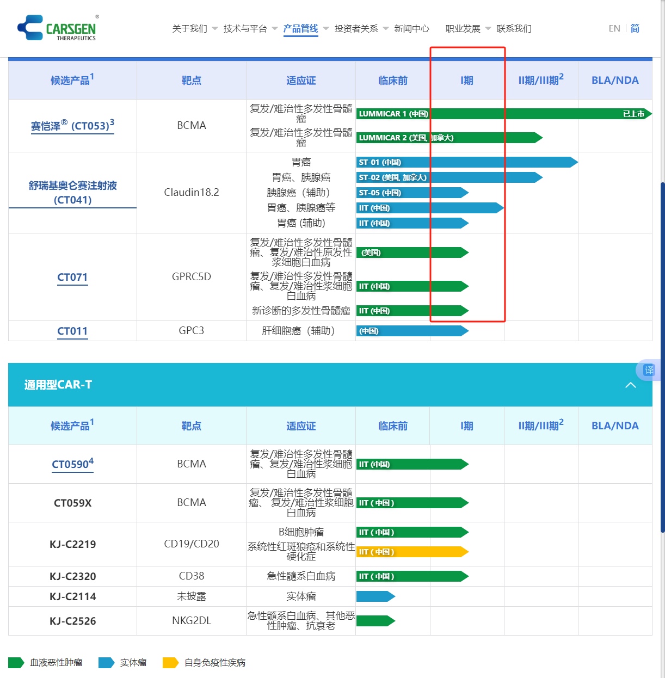Viewport: 665px width, 678px height.
Task: Click the KJ-C2114 product name
Action: (72, 596)
